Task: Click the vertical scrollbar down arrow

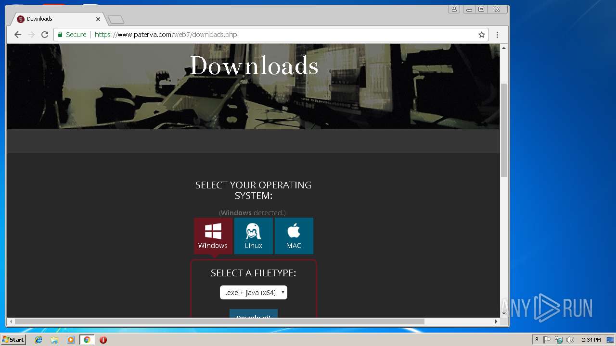Action: pyautogui.click(x=504, y=314)
